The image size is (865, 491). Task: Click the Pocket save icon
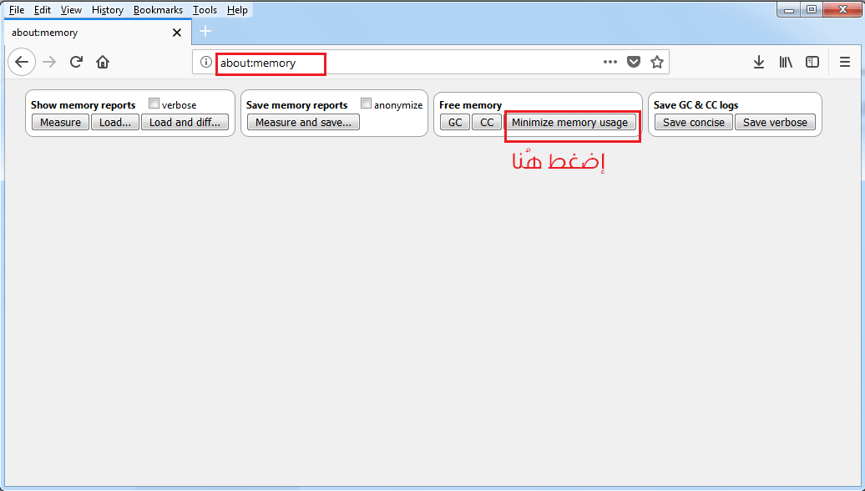pyautogui.click(x=634, y=62)
